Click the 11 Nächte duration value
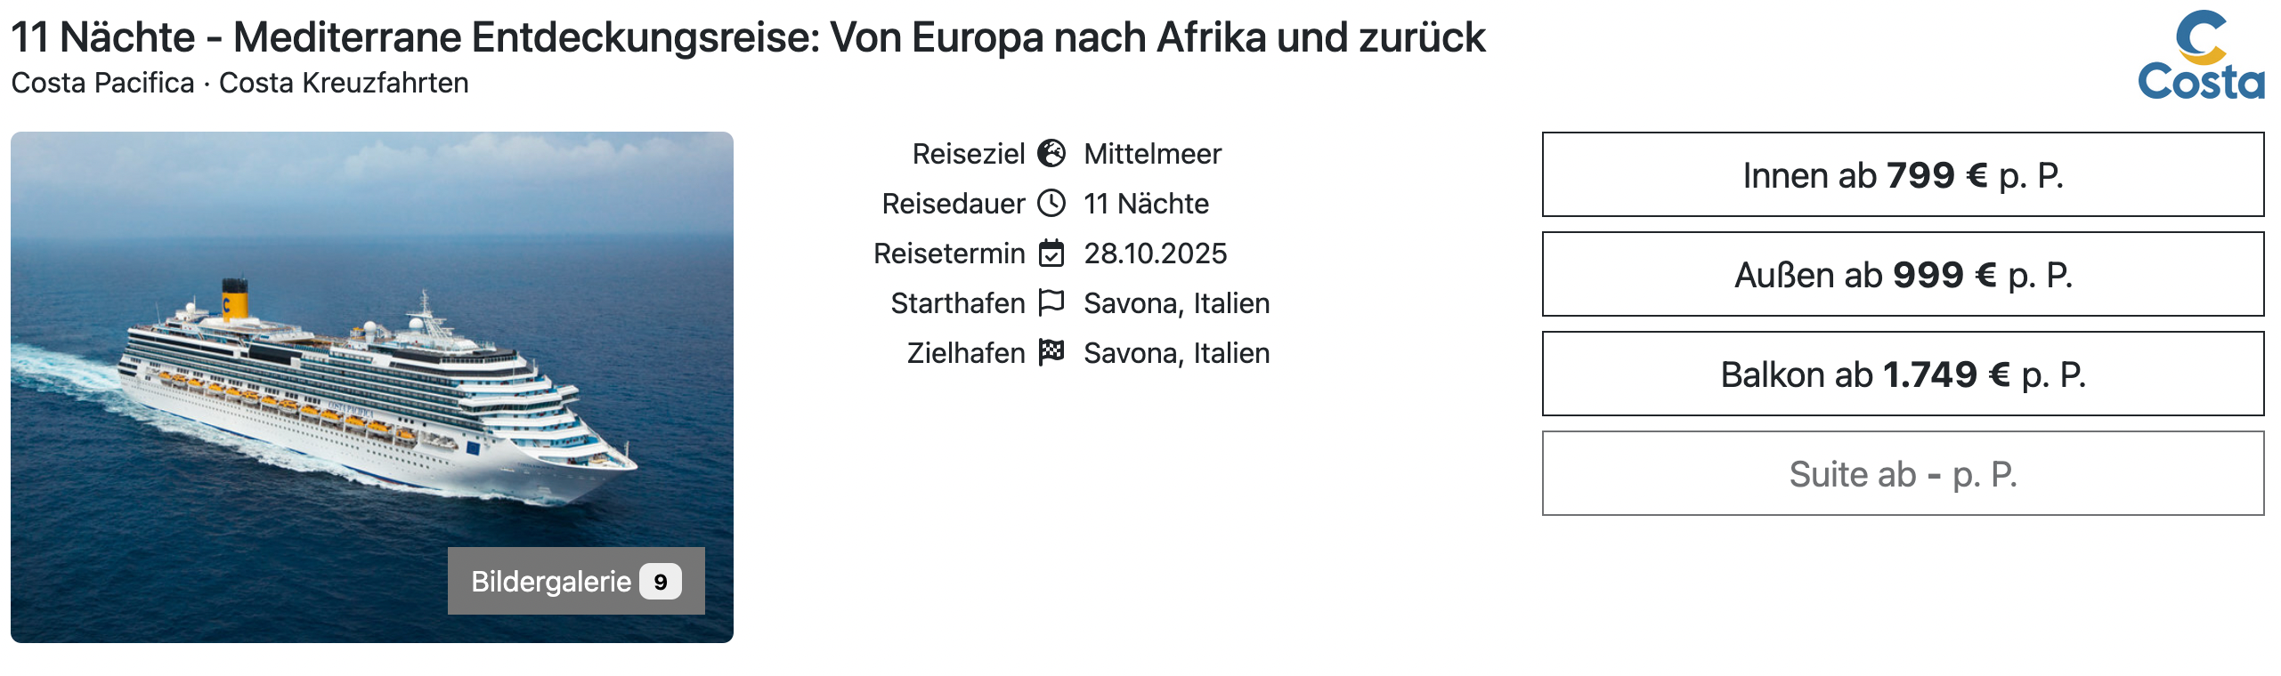This screenshot has height=676, width=2281. 1146,204
